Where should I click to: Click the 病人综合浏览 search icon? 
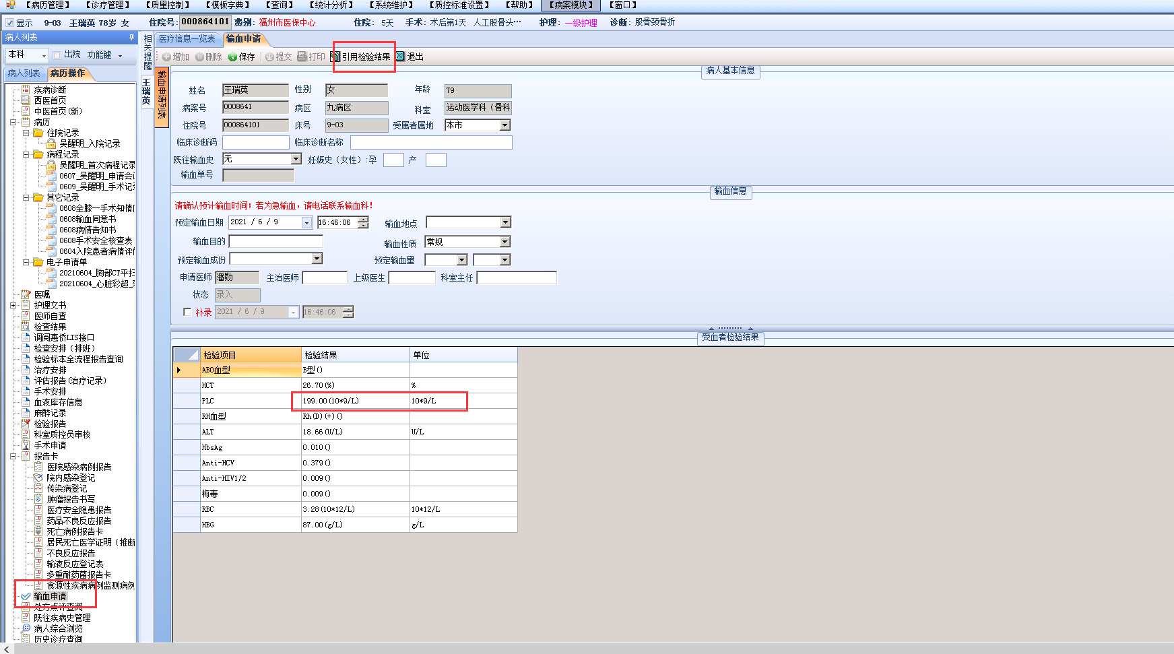click(x=26, y=628)
